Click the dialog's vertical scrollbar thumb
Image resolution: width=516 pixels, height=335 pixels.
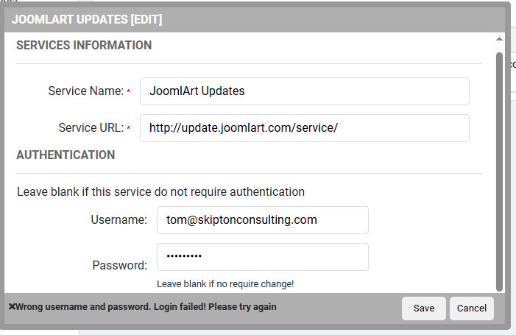click(x=500, y=169)
